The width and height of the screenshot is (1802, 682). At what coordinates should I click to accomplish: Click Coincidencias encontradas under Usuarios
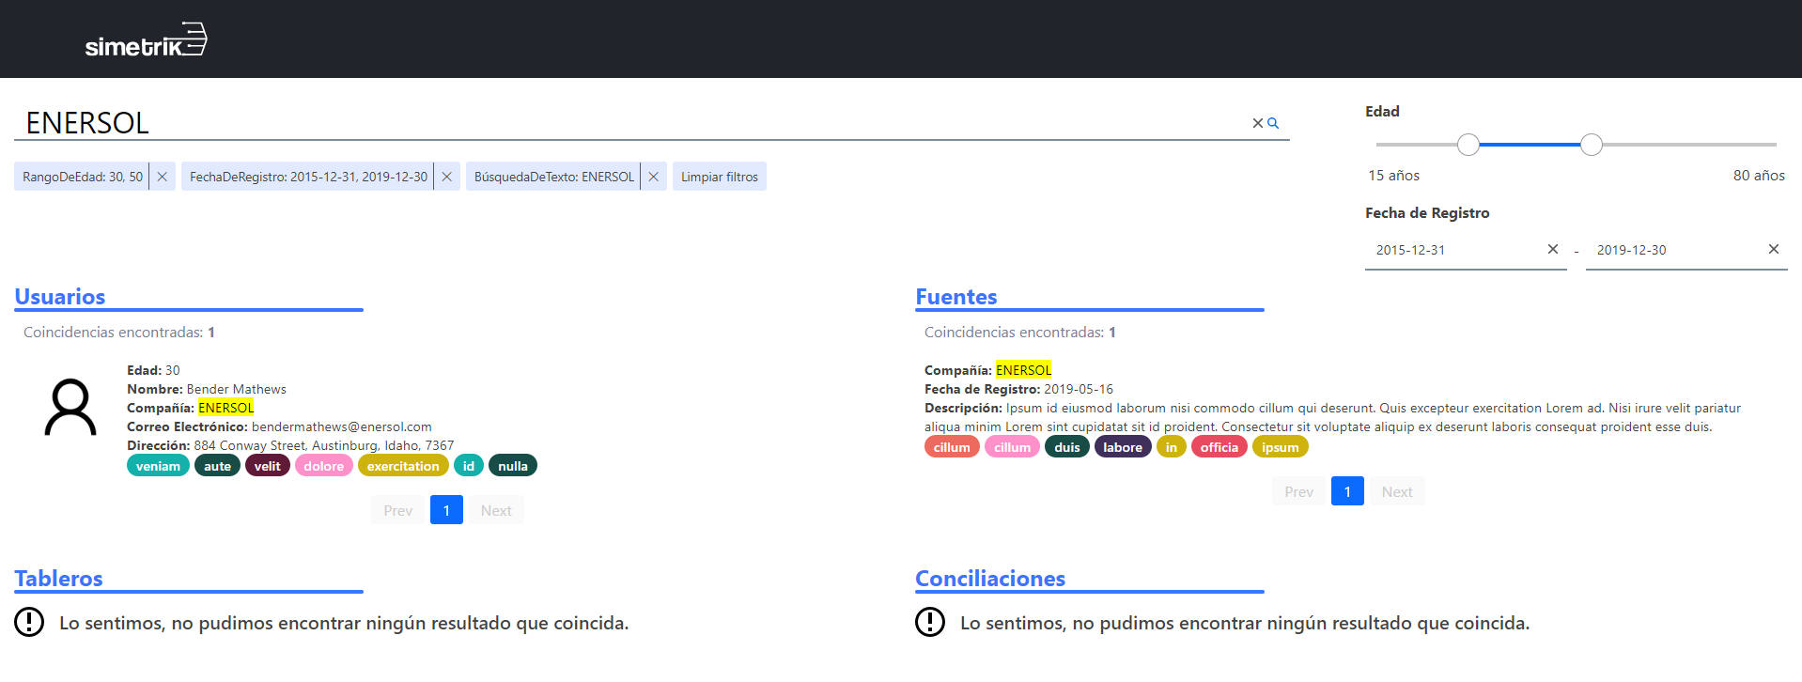click(x=119, y=333)
